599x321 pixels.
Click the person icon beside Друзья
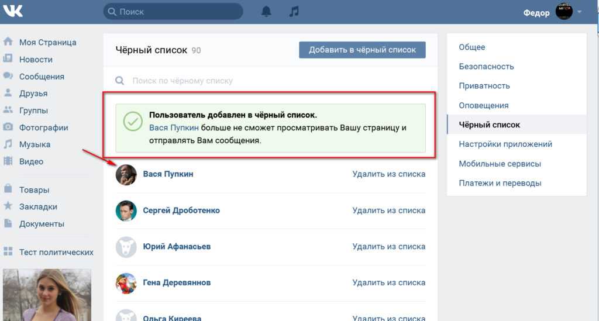tap(8, 93)
